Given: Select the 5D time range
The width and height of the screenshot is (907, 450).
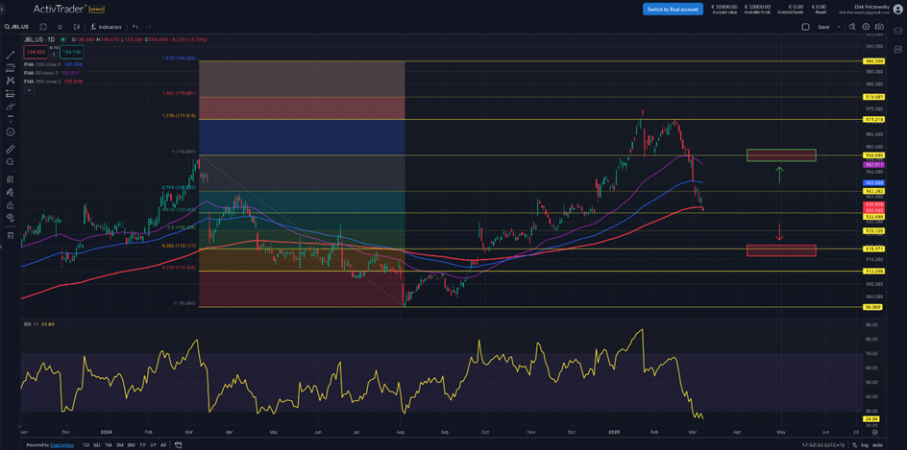Looking at the screenshot, I should pos(97,445).
